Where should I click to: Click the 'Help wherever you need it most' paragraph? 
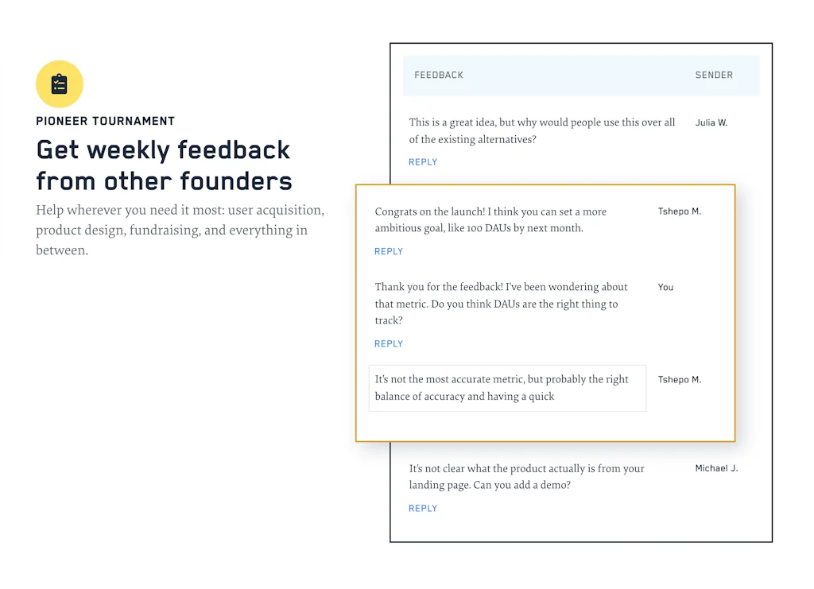(x=180, y=231)
